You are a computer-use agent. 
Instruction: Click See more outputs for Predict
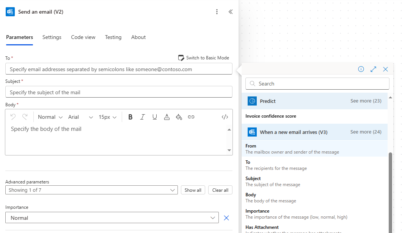click(x=365, y=101)
